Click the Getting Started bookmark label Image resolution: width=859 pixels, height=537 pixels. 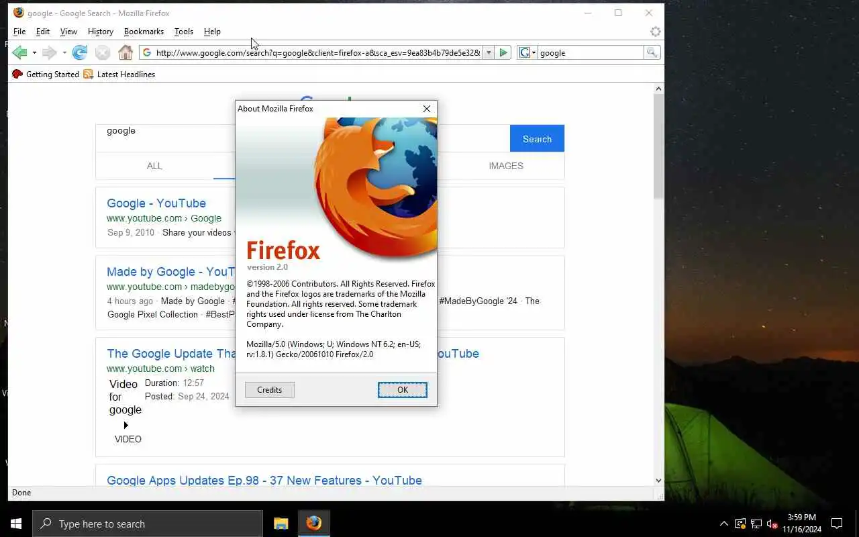(x=52, y=75)
